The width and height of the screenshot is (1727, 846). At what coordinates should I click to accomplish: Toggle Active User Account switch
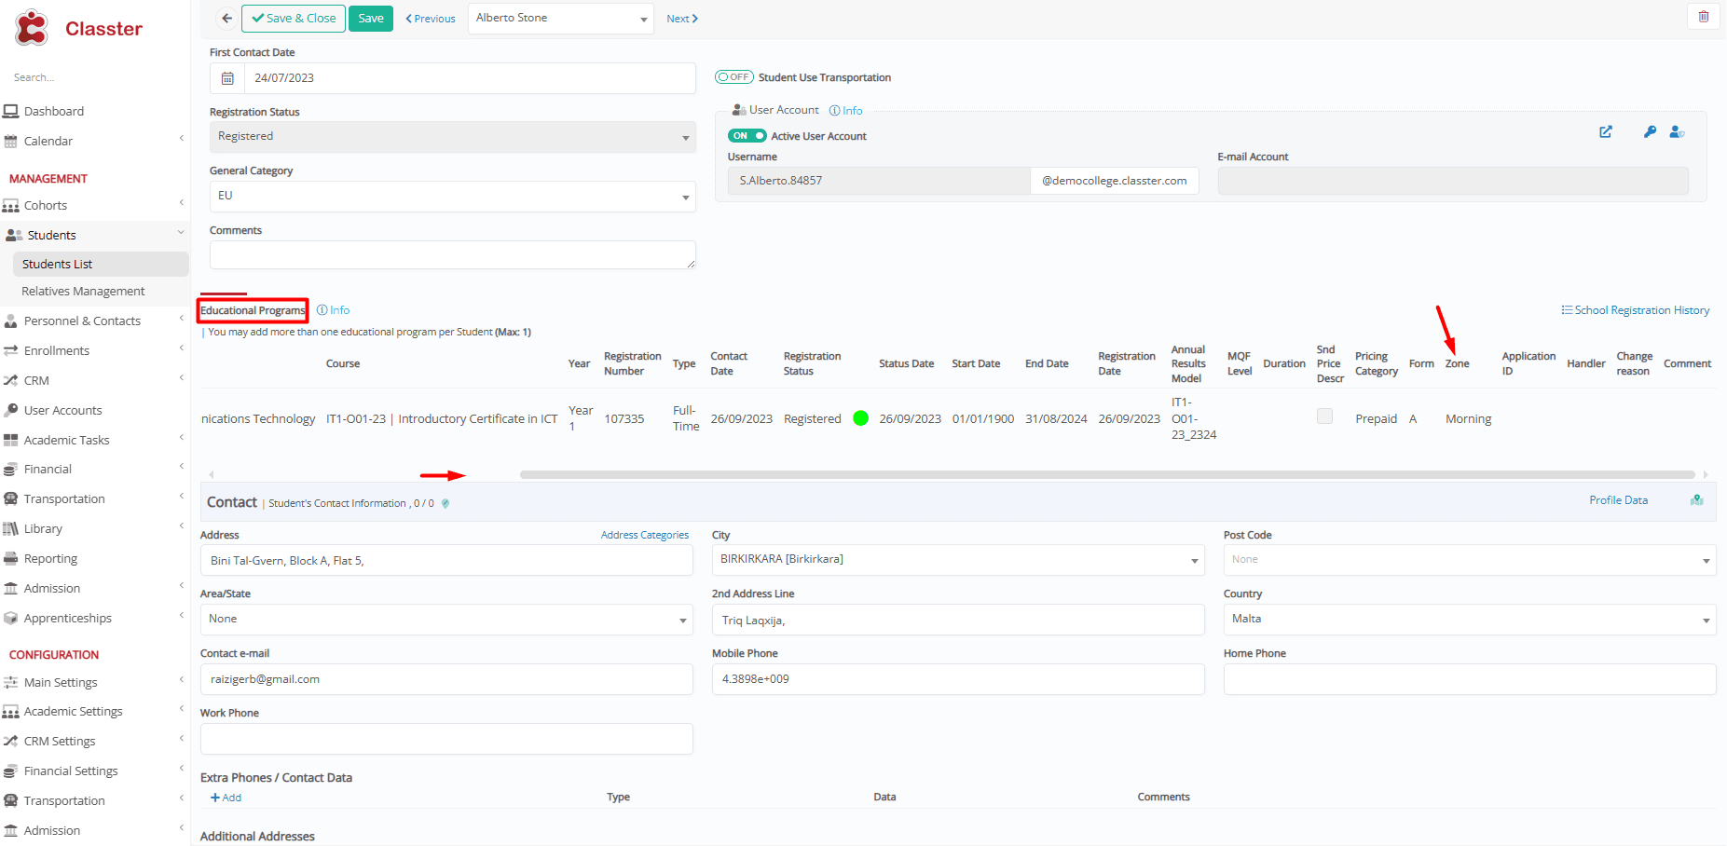(x=747, y=136)
